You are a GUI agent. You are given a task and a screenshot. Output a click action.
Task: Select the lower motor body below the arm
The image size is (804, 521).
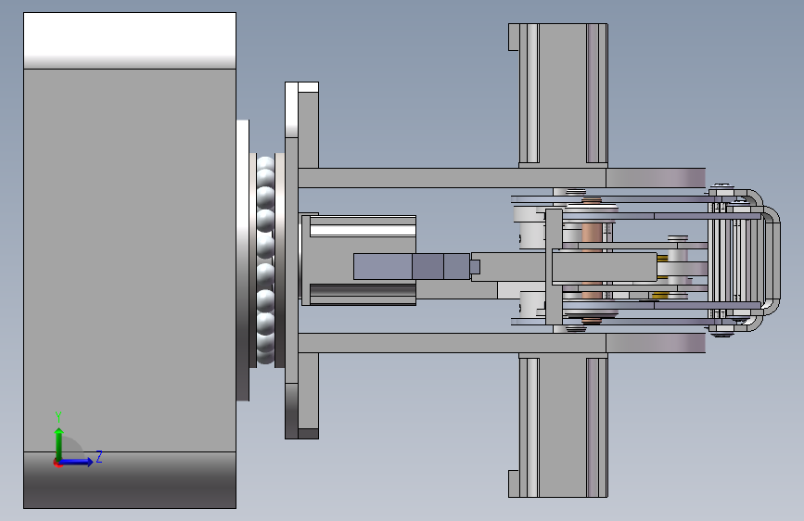(x=563, y=426)
